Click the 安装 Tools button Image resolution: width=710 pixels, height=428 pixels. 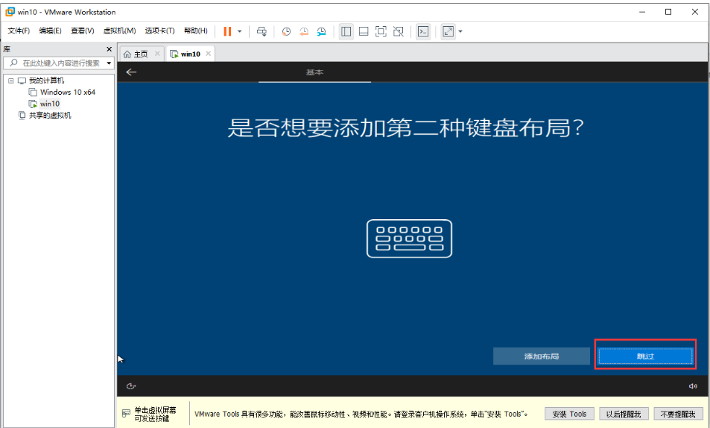point(569,414)
